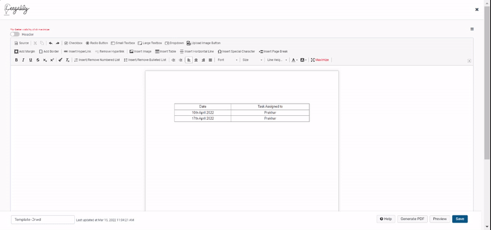Collapse the editor toolbar
The height and width of the screenshot is (230, 491).
(x=469, y=61)
